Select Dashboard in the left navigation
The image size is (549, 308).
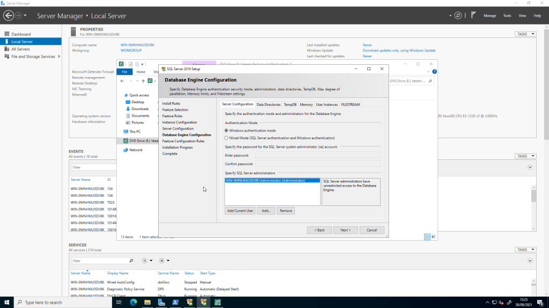21,34
